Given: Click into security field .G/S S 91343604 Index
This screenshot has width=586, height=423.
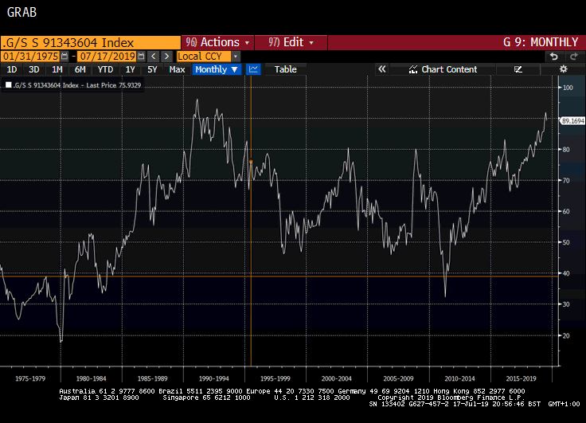Looking at the screenshot, I should [x=91, y=42].
